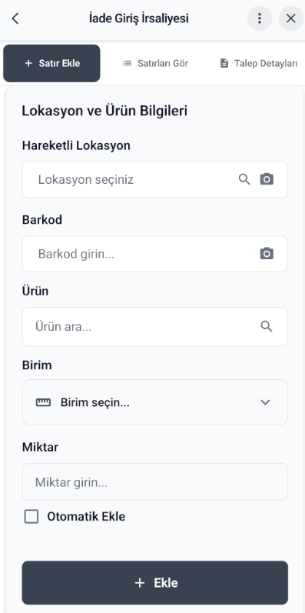Viewport: 305px width, 613px height.
Task: Expand the Birim seçin dropdown chevron
Action: tap(266, 402)
